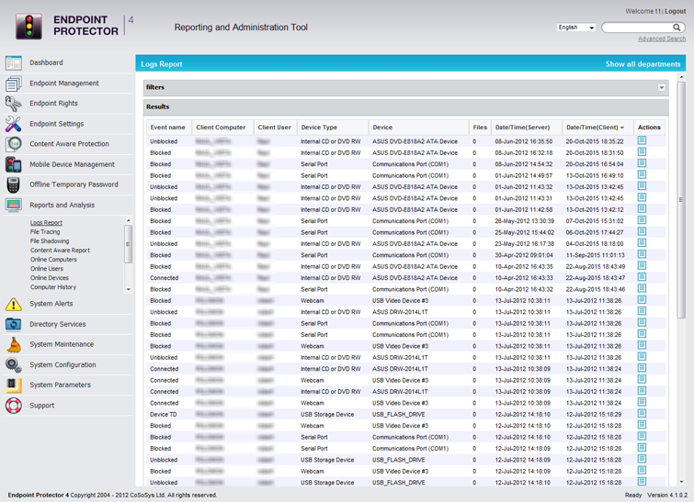Sort by Files column header
The image size is (694, 502).
coord(480,128)
